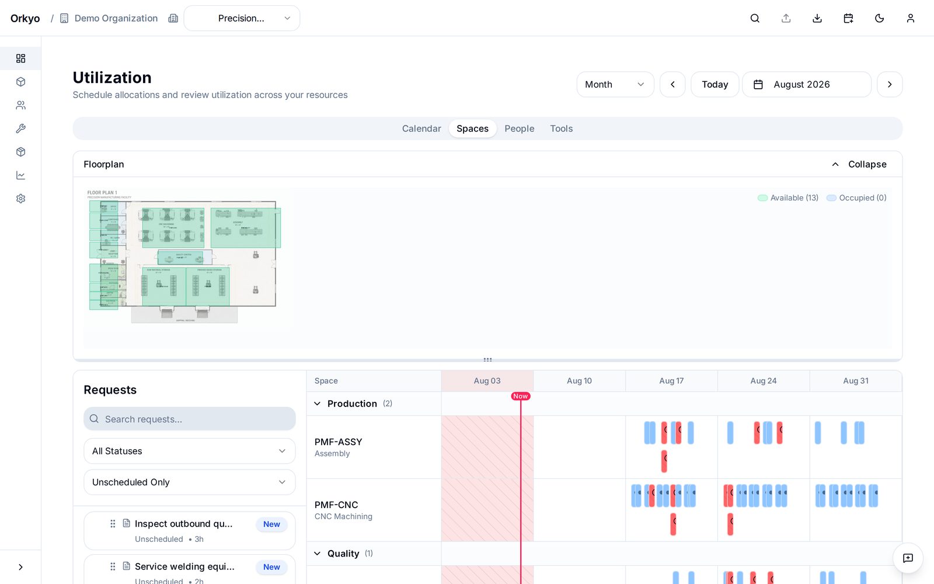Open the settings gear icon in sidebar
The width and height of the screenshot is (934, 584).
pos(20,199)
